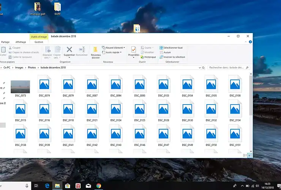Screen dimensions: 281x190
Task: Expand the Accès rapide dropdown
Action: coord(112,52)
